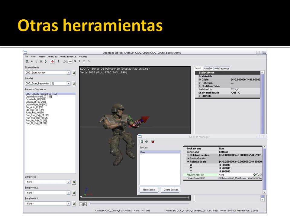Expand the SkelMirrorTable property
The width and height of the screenshot is (290, 218).
[200, 86]
